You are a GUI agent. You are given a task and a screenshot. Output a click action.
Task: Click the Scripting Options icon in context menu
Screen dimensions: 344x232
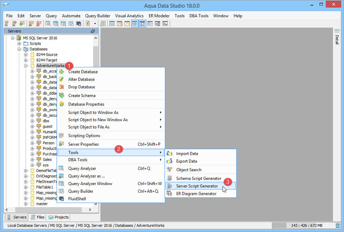(62, 135)
